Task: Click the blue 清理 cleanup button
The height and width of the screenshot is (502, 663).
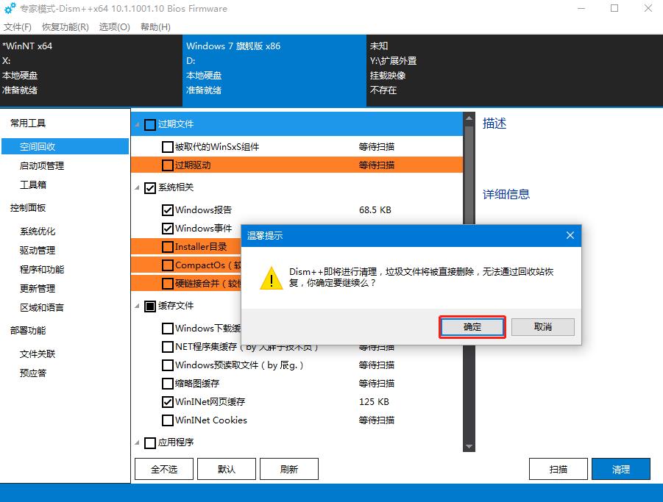Action: coord(622,468)
